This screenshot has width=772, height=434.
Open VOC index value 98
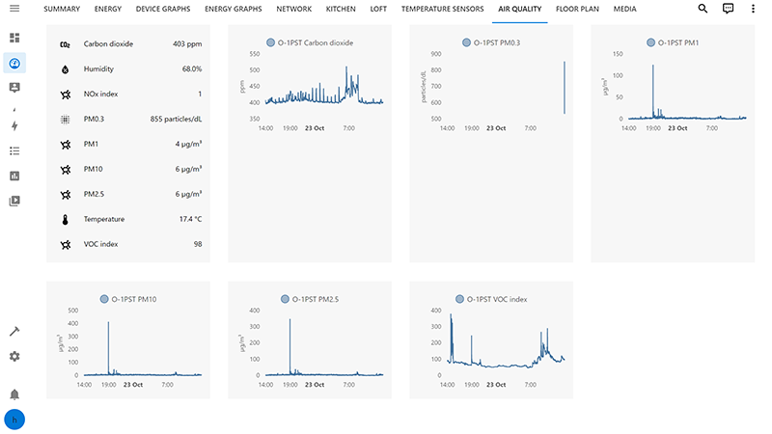[198, 244]
